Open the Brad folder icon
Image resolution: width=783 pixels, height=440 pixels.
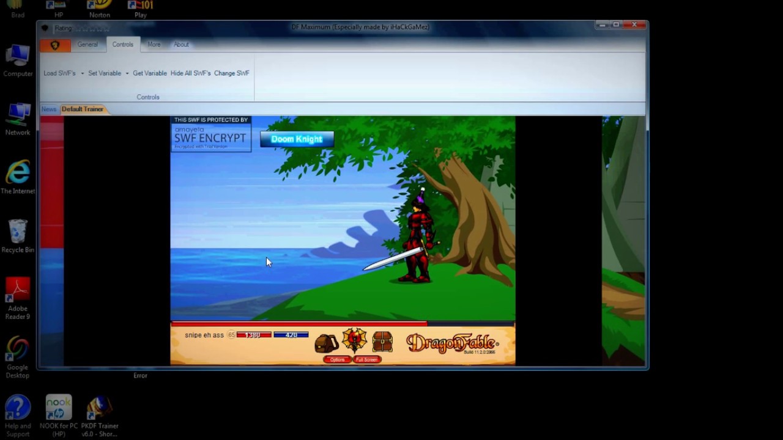coord(18,9)
